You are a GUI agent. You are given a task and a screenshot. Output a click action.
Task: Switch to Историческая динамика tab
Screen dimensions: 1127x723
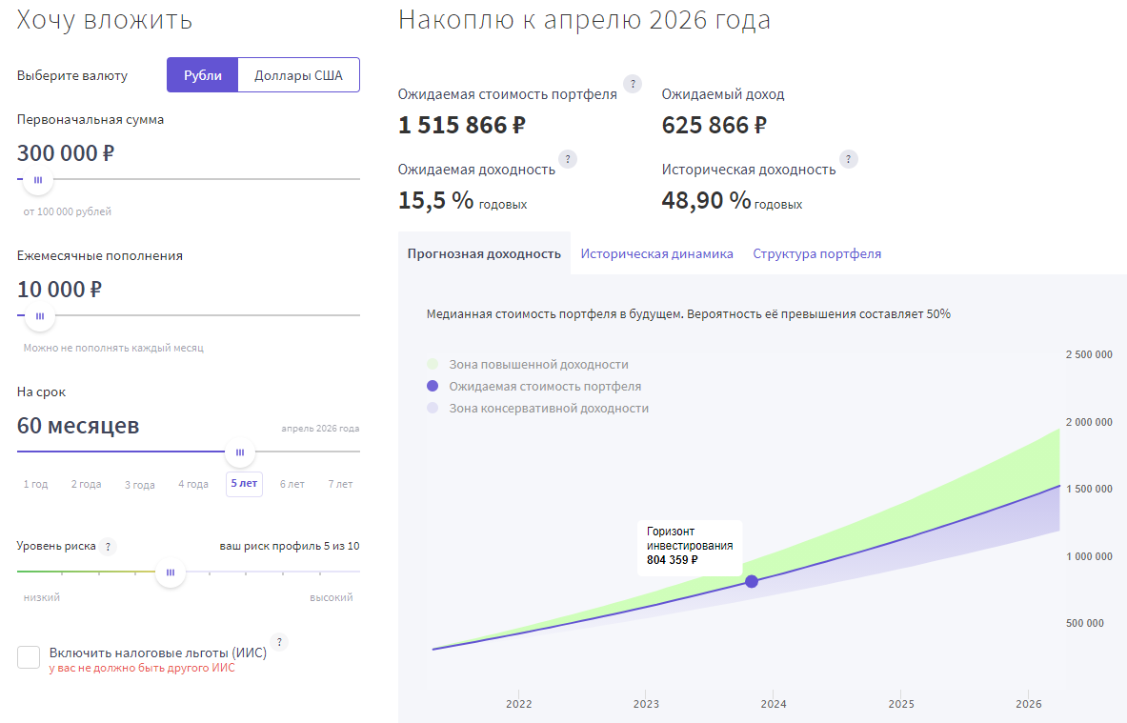(655, 253)
